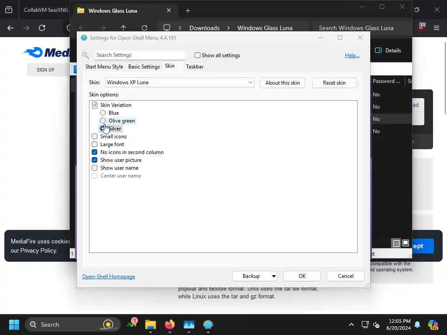Add a new Explorer tab
Image resolution: width=447 pixels, height=335 pixels.
188,11
